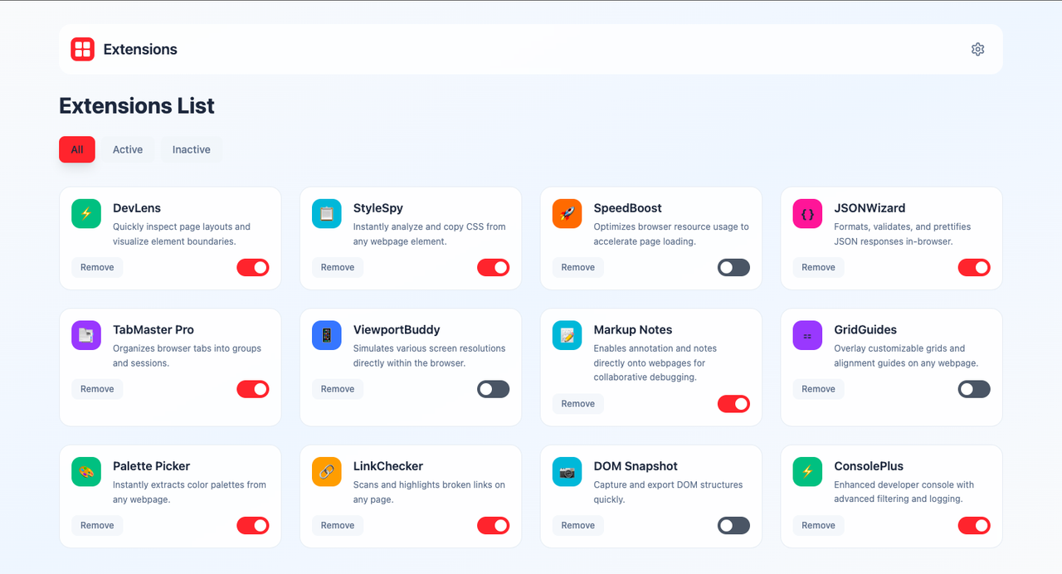Enable the DOM Snapshot toggle

pyautogui.click(x=733, y=525)
